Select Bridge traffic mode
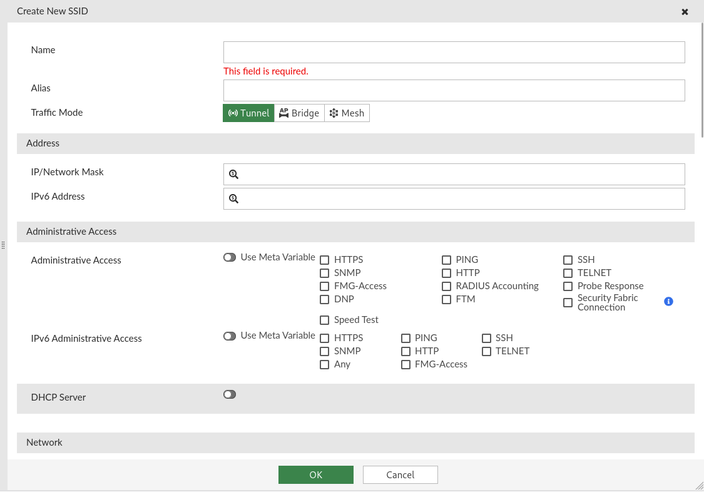 pyautogui.click(x=299, y=113)
